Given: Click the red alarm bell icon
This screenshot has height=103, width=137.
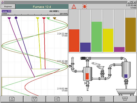Looking at the screenshot, I should [85, 6].
